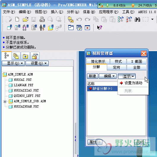The height and width of the screenshot is (157, 157).
Task: Select ASM_SIMPLE.ASM in the model tree
Action: coord(20,74)
